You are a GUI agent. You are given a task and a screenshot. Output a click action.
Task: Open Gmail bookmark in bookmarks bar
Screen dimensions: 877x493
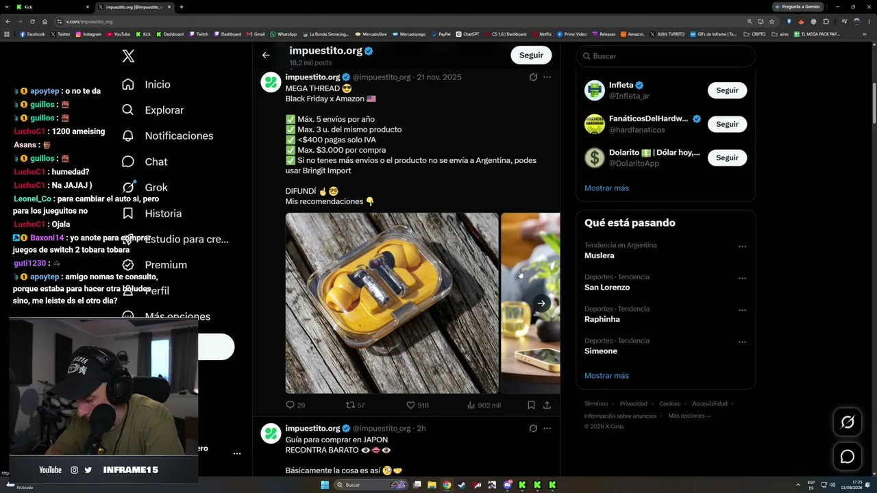point(256,34)
